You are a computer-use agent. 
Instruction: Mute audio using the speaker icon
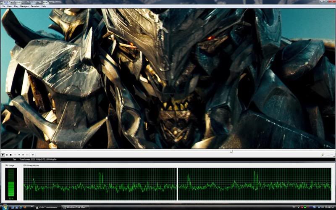[322, 155]
